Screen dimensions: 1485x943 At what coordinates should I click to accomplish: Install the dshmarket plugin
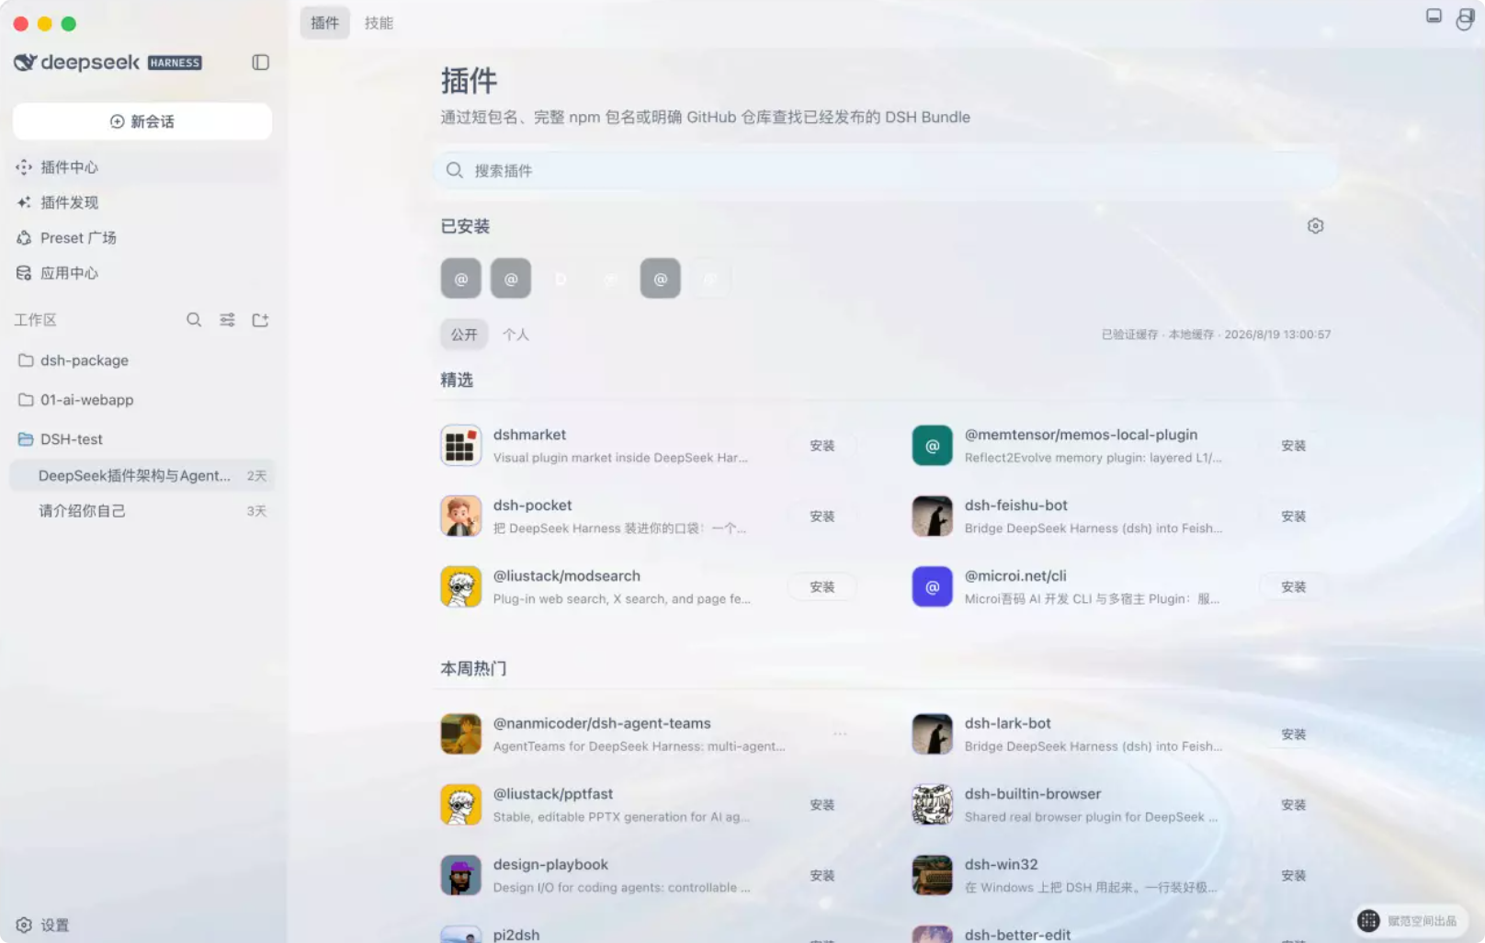point(822,446)
